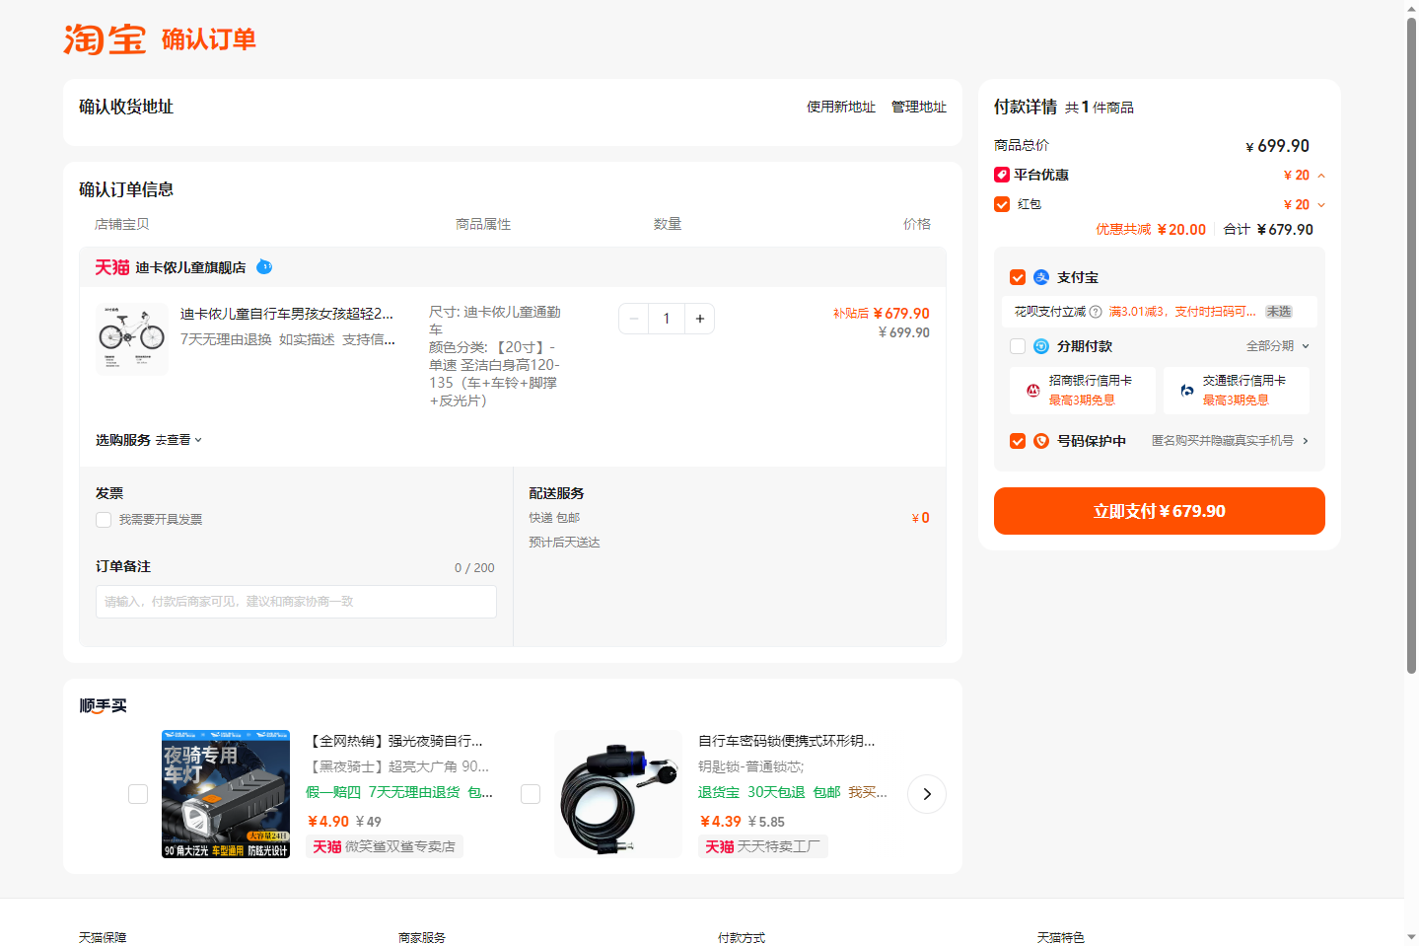Viewport: 1419px width, 946px height.
Task: Select the 自行车密码锁 add-on checkbox
Action: (x=531, y=794)
